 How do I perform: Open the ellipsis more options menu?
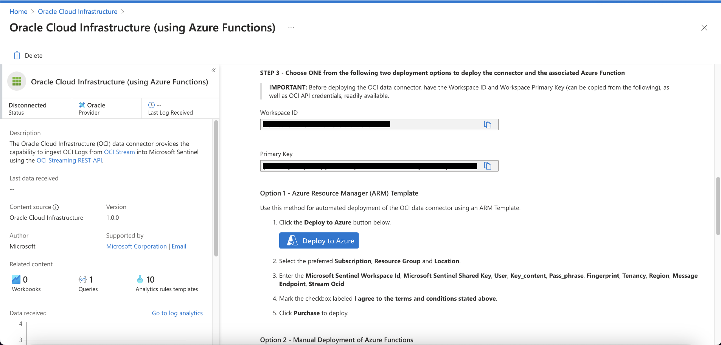click(291, 28)
